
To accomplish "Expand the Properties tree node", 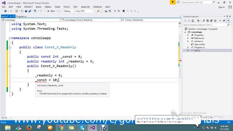I will 188,35.
